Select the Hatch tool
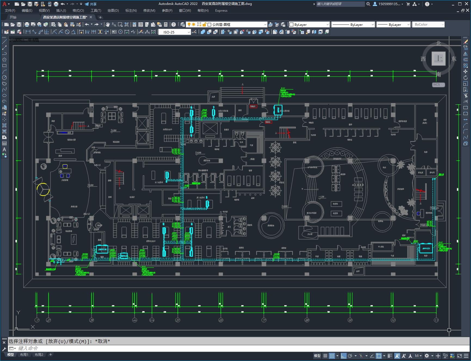 coord(4,125)
